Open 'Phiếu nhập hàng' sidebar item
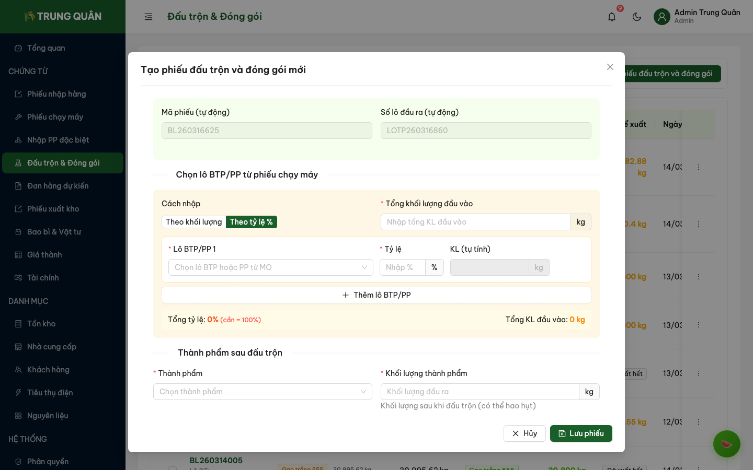753x470 pixels. click(x=56, y=94)
